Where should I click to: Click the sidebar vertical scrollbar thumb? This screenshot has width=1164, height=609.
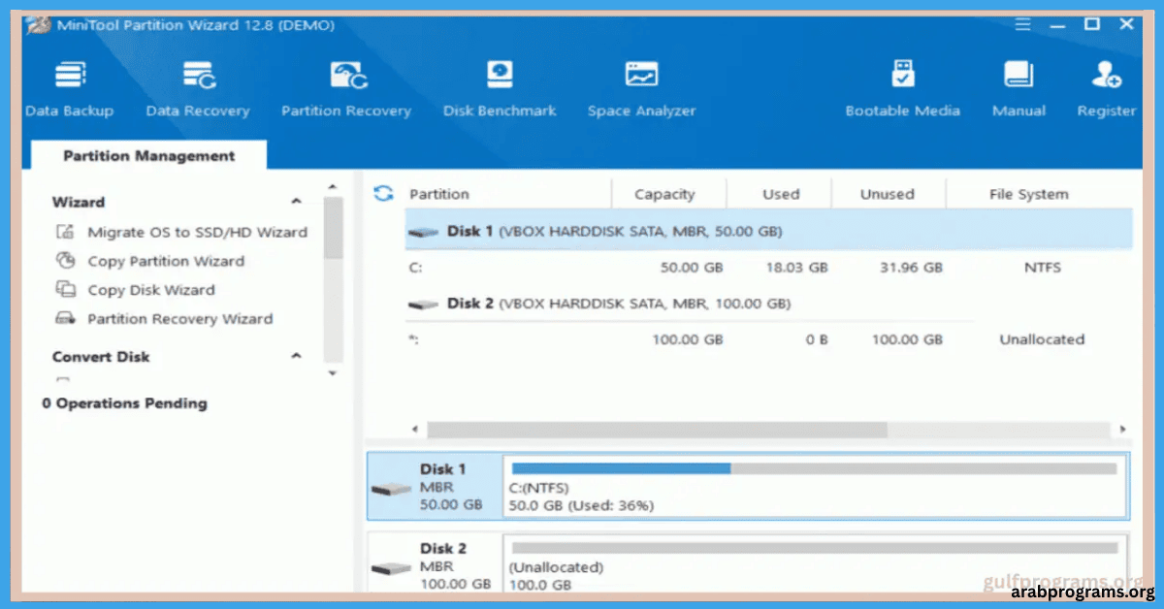[333, 228]
